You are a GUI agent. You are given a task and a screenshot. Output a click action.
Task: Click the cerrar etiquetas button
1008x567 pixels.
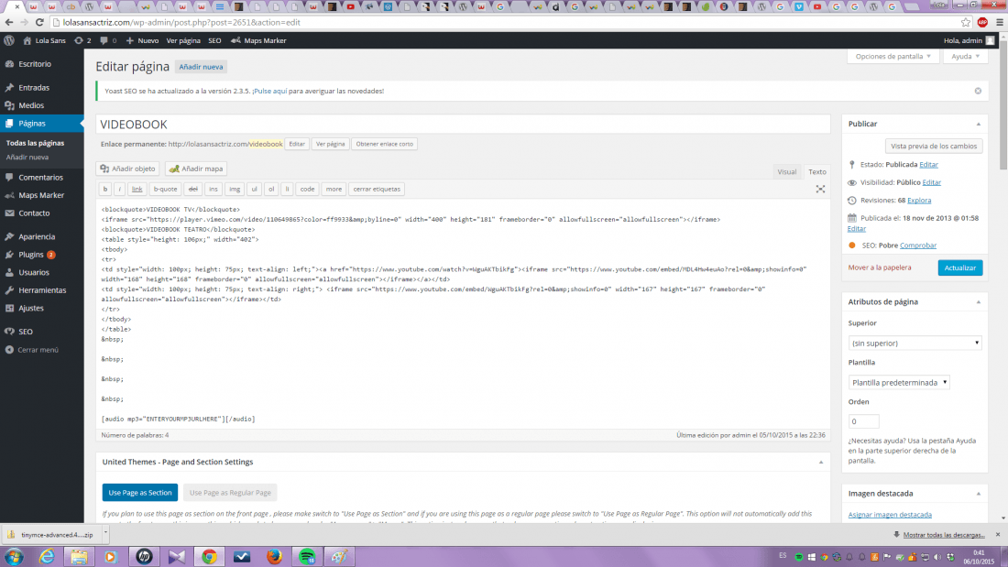(x=377, y=189)
